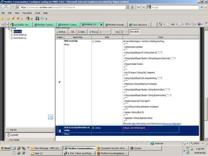The height and width of the screenshot is (156, 208).
Task: Open the SSH Telnet taskbar group dropdown
Action: coord(94,153)
